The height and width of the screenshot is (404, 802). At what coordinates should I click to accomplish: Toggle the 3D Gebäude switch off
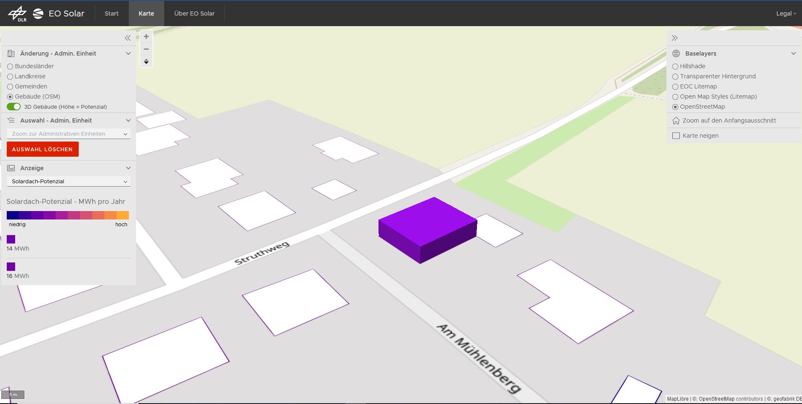13,107
